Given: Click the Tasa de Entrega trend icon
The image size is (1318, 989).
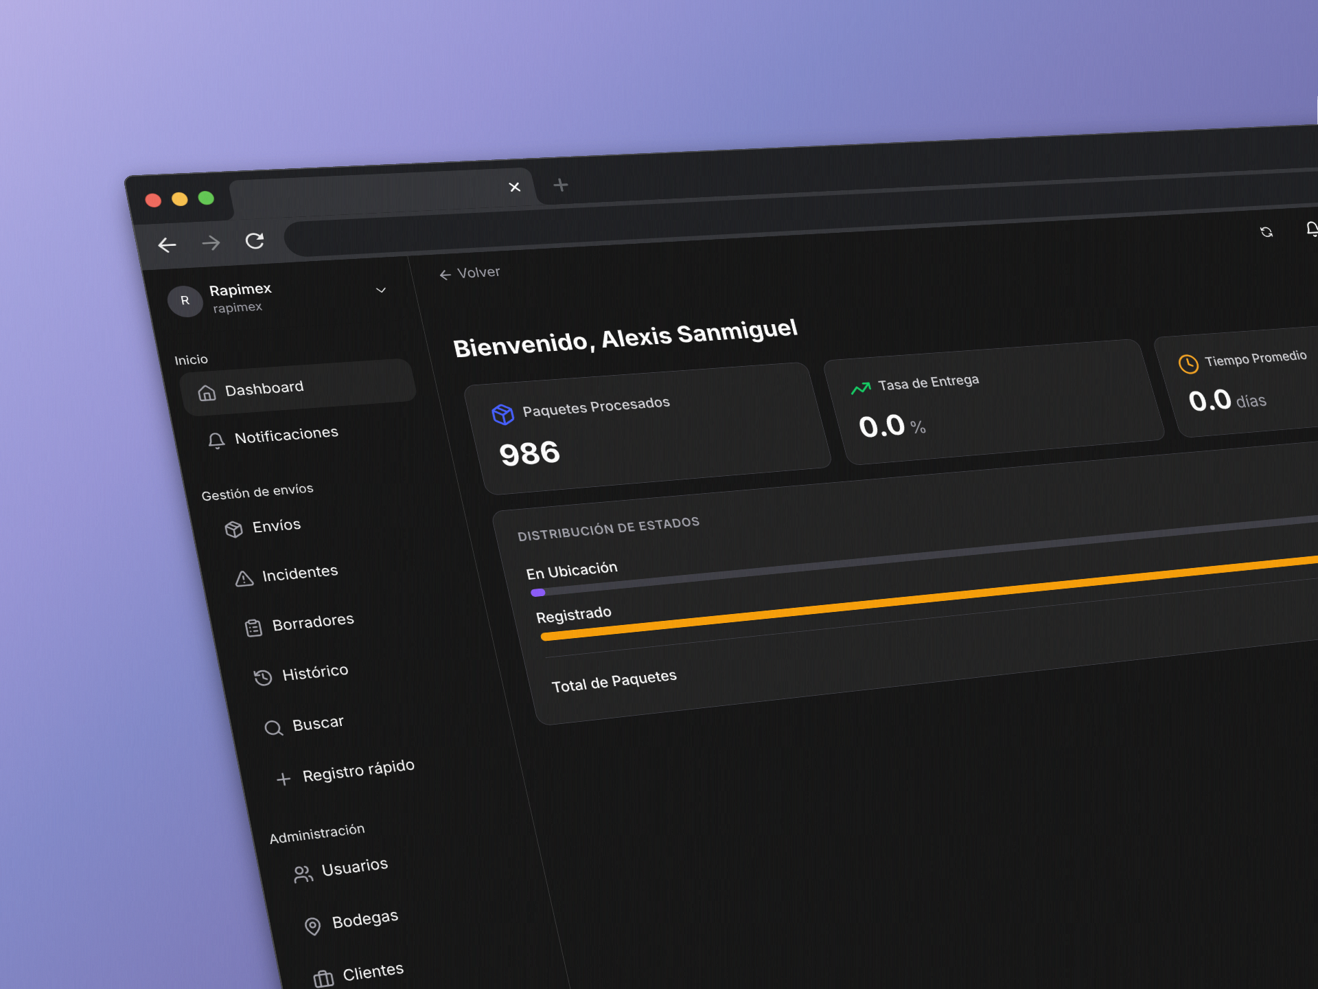Looking at the screenshot, I should pyautogui.click(x=861, y=388).
